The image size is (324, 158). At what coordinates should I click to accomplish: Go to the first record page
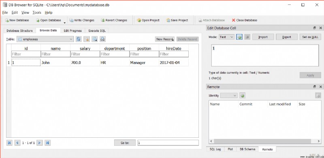[9, 143]
